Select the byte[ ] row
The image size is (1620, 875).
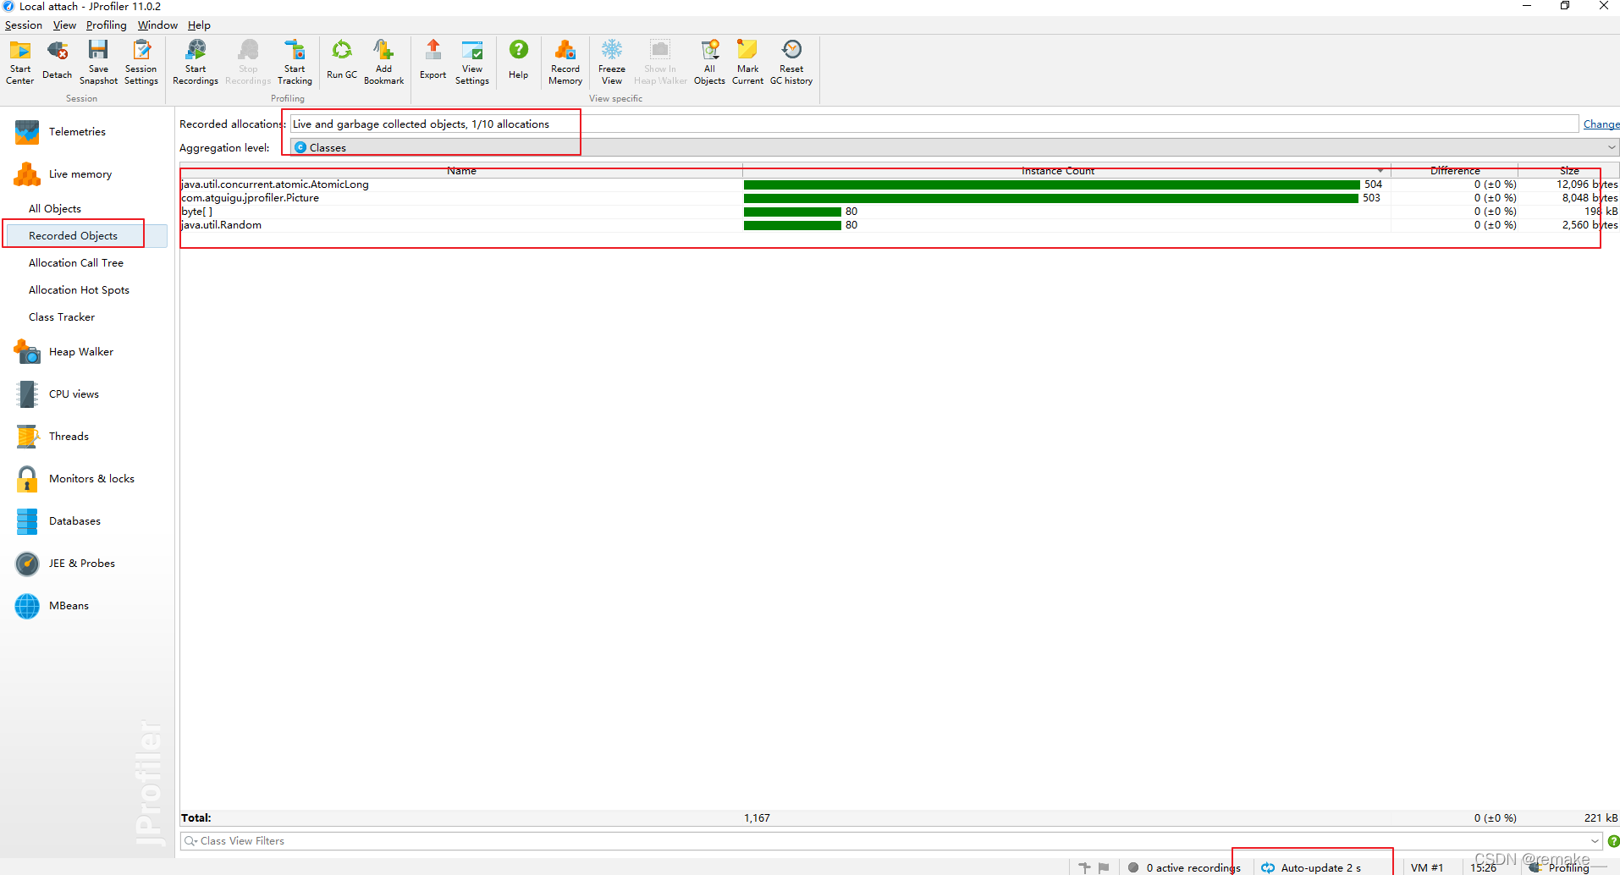click(899, 212)
